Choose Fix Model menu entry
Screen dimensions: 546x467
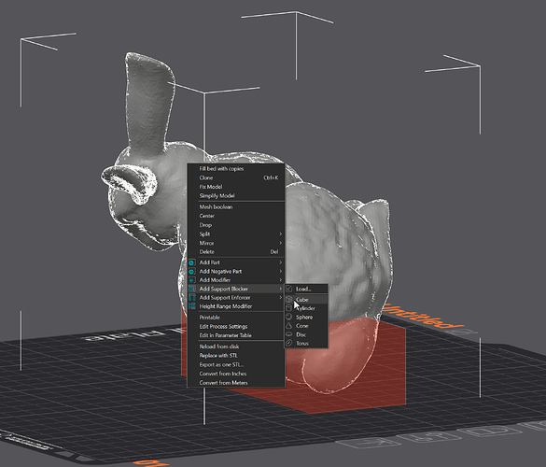(x=236, y=187)
